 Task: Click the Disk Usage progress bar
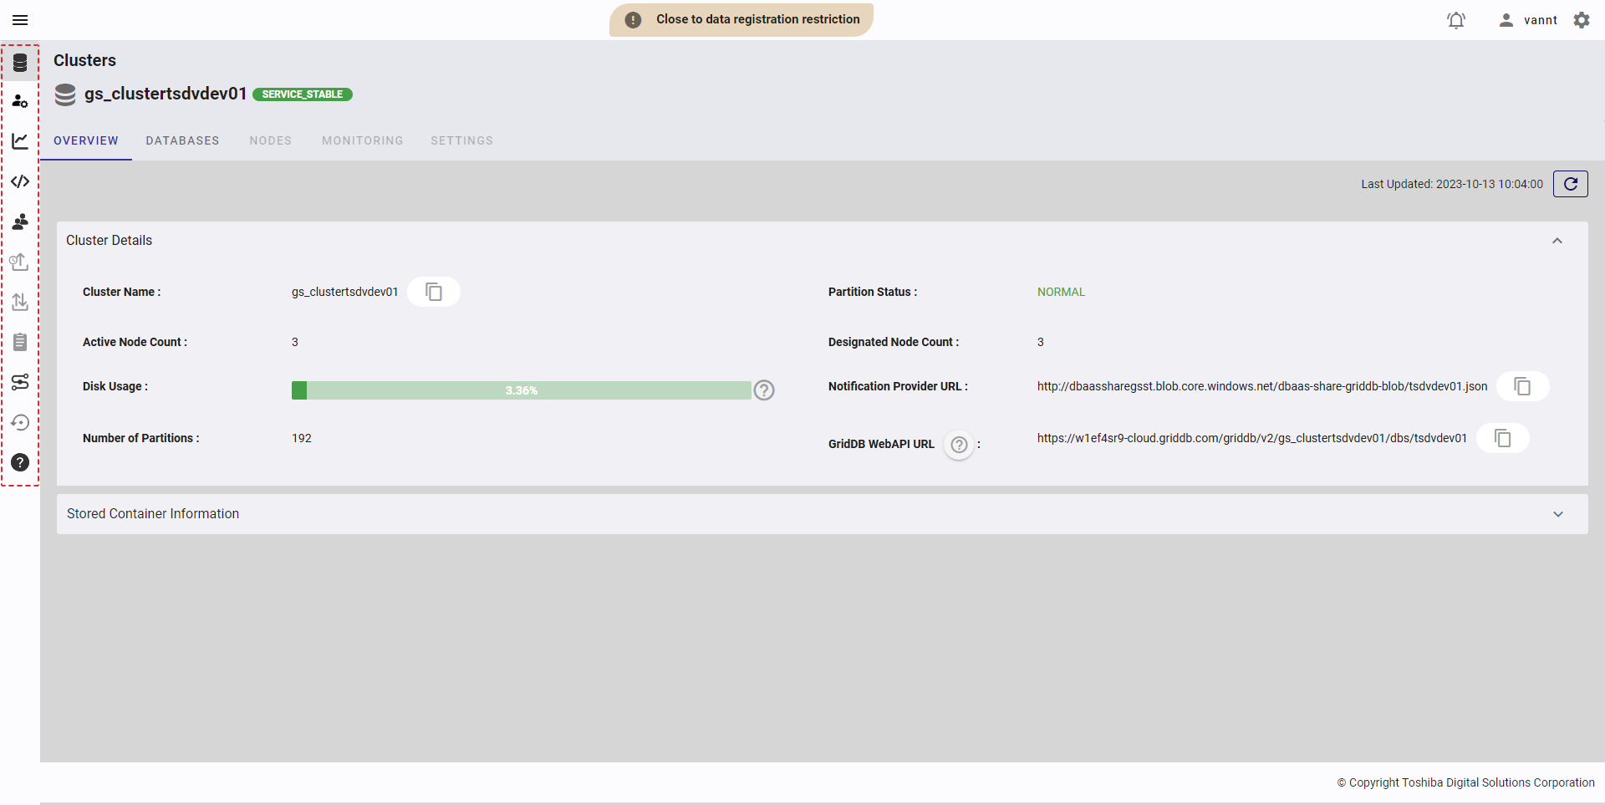tap(521, 390)
